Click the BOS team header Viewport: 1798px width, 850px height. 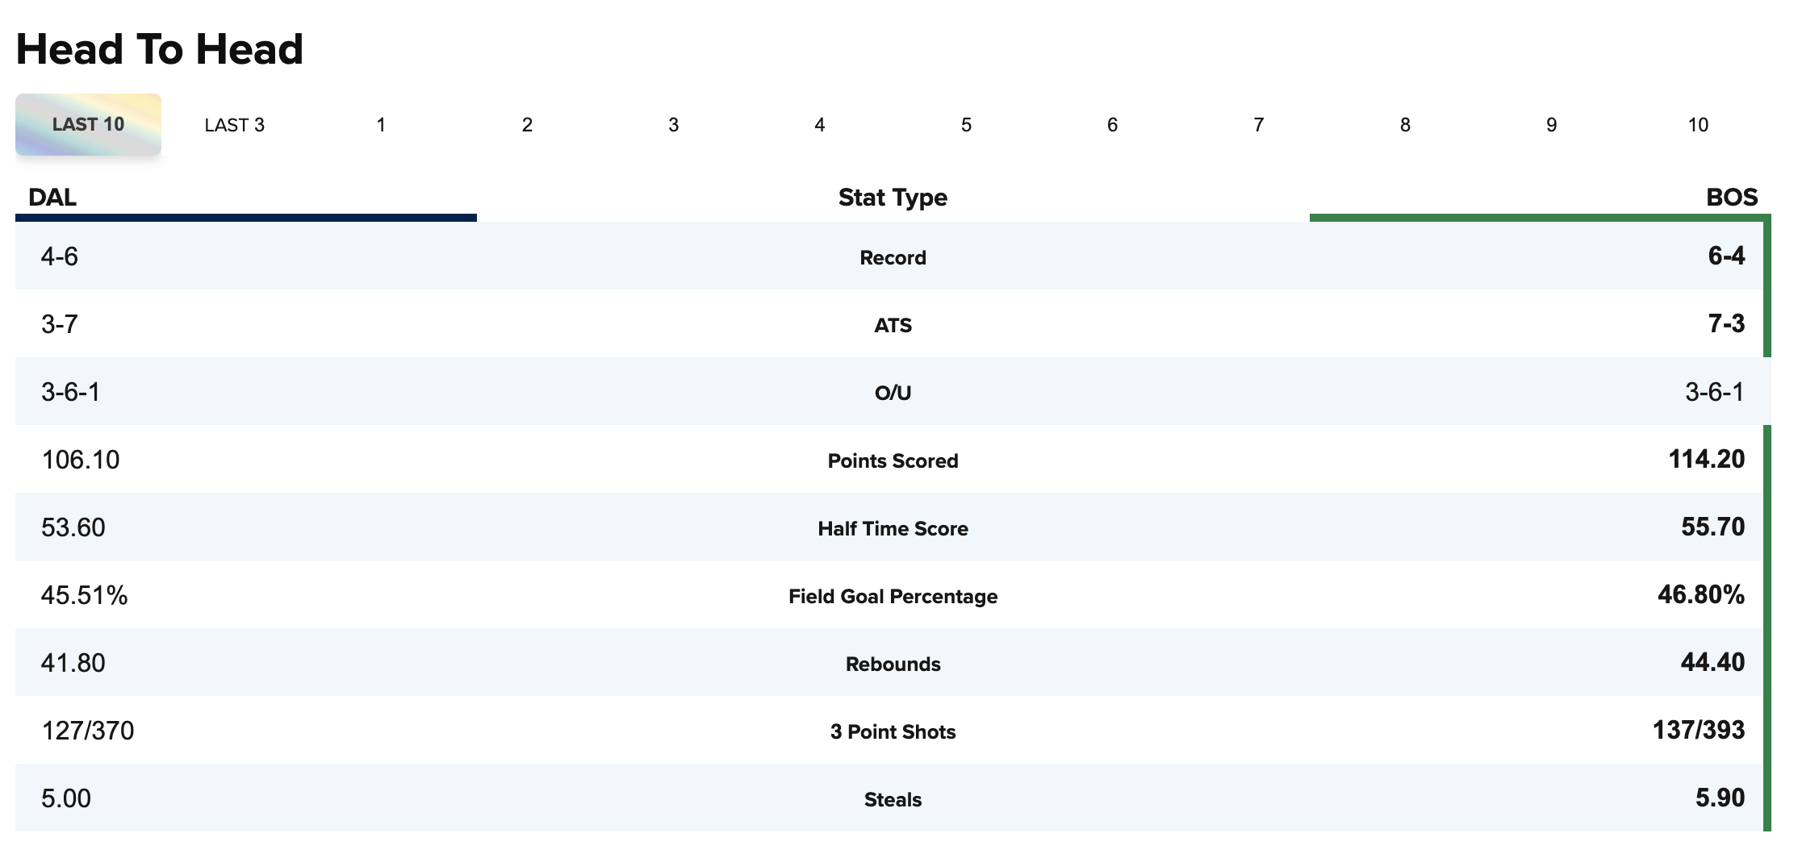click(x=1732, y=198)
